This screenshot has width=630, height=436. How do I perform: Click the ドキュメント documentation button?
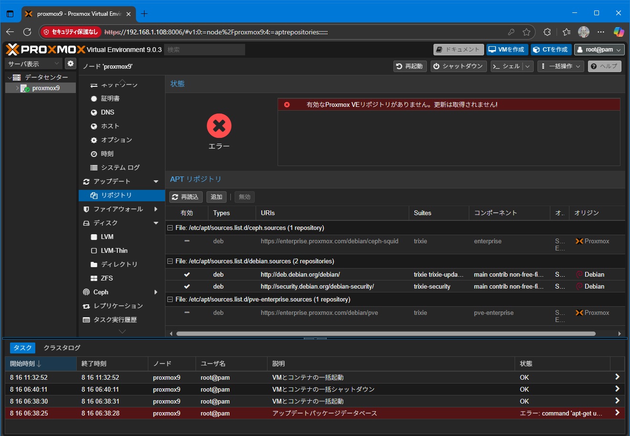[458, 50]
